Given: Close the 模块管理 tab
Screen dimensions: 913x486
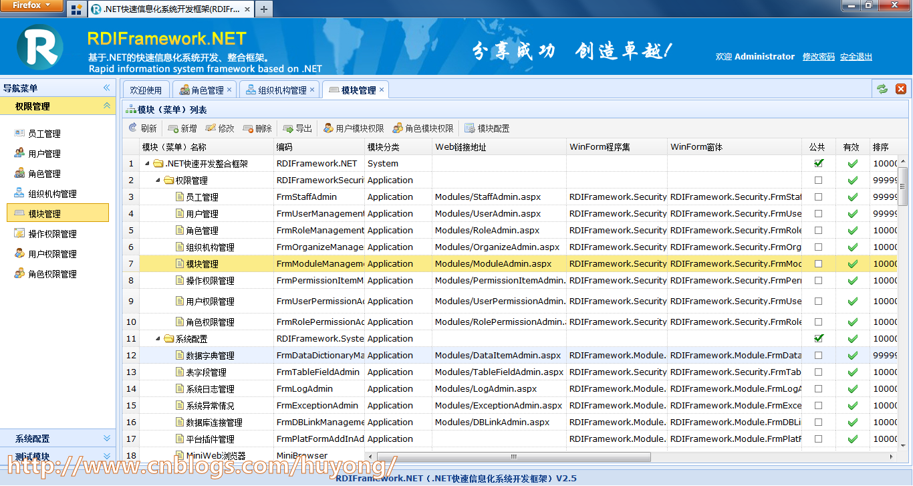Looking at the screenshot, I should pyautogui.click(x=382, y=89).
